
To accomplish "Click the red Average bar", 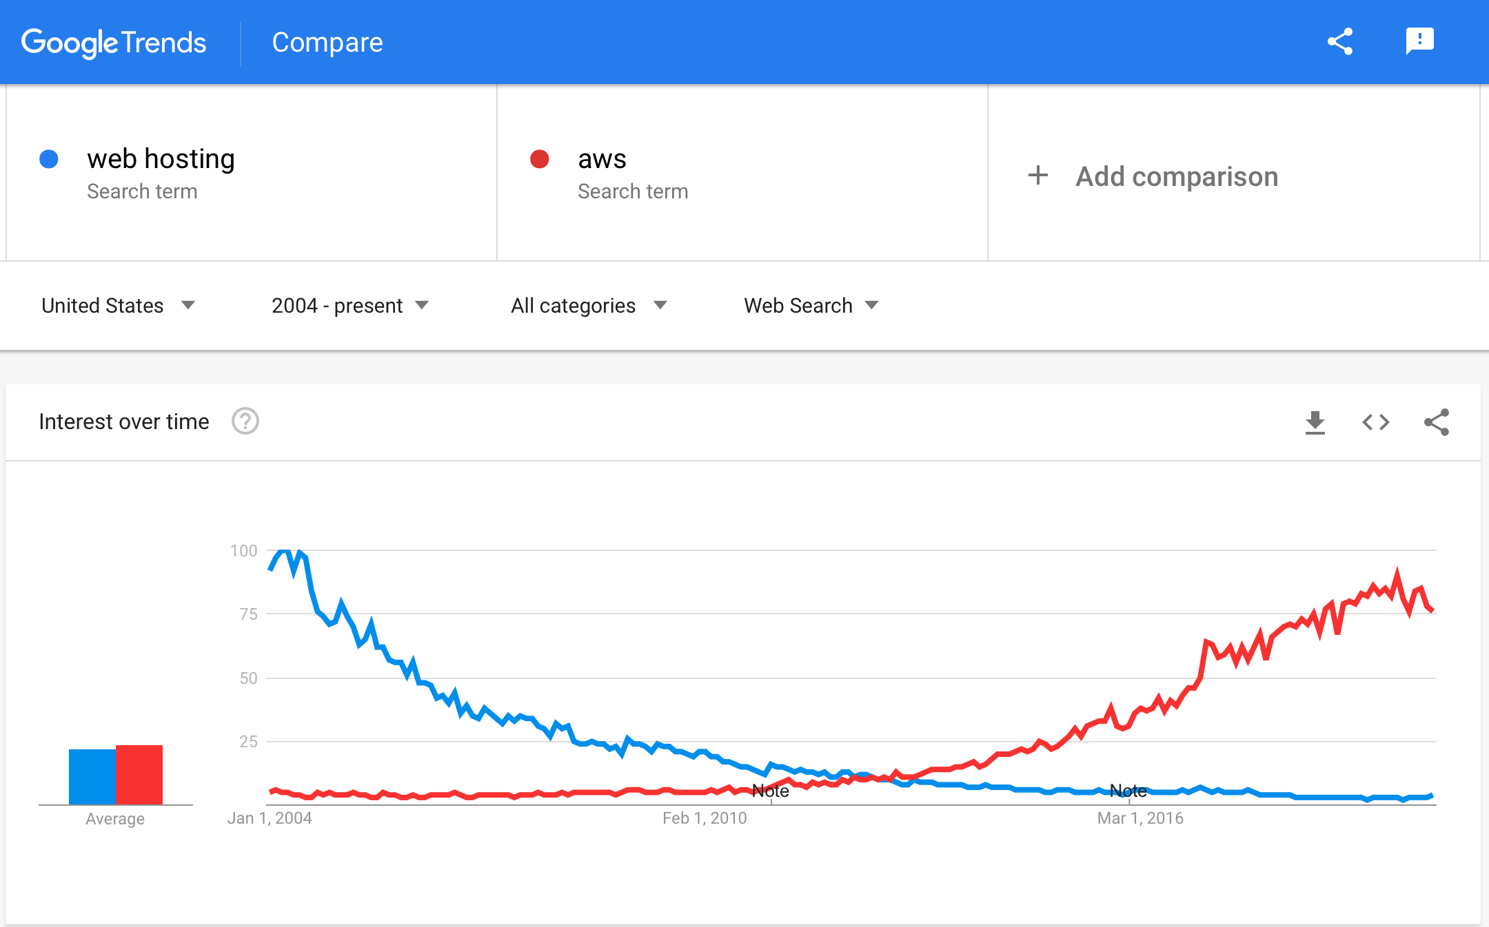I will point(139,774).
